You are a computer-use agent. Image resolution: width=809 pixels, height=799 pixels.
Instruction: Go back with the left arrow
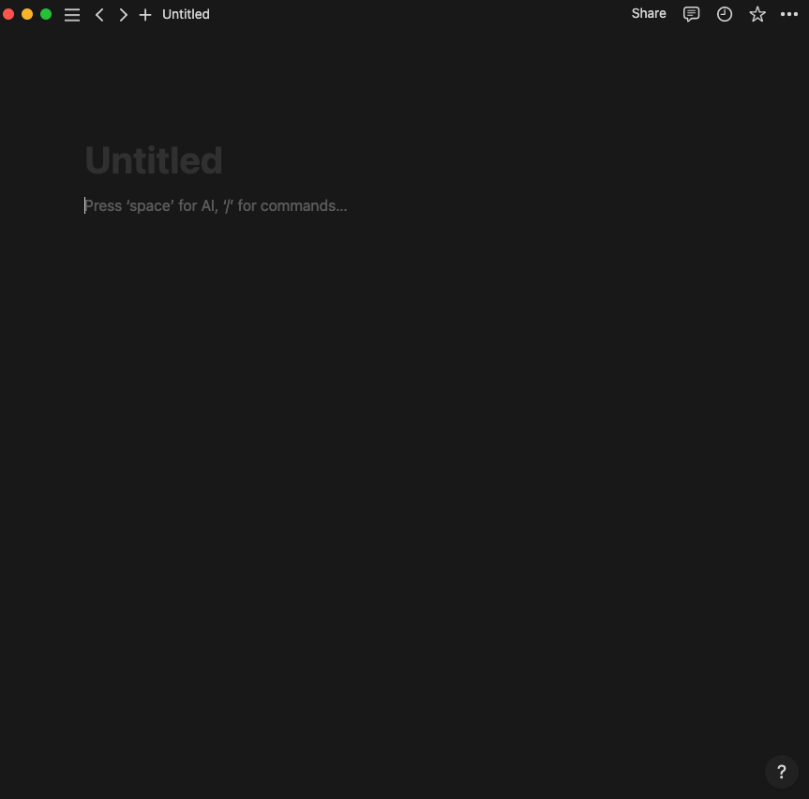(99, 14)
